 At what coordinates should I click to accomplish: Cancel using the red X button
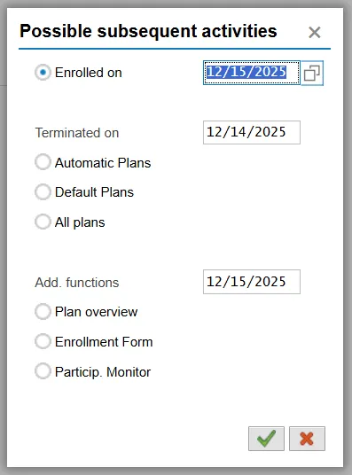point(307,439)
